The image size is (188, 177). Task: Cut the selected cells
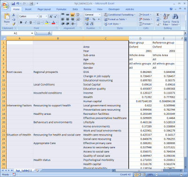14,15
